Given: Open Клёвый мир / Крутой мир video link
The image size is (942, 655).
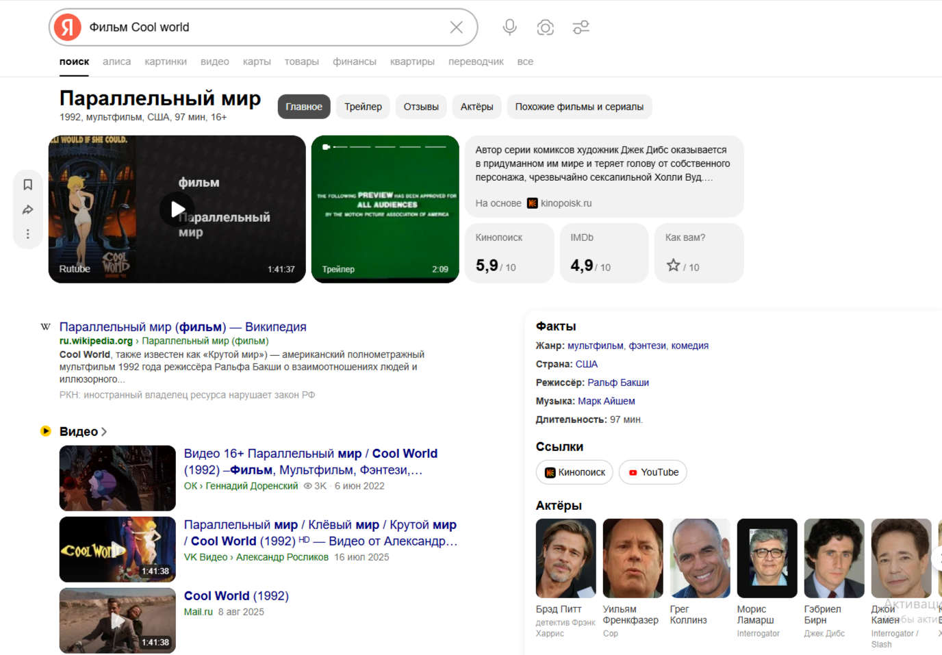Looking at the screenshot, I should point(320,533).
